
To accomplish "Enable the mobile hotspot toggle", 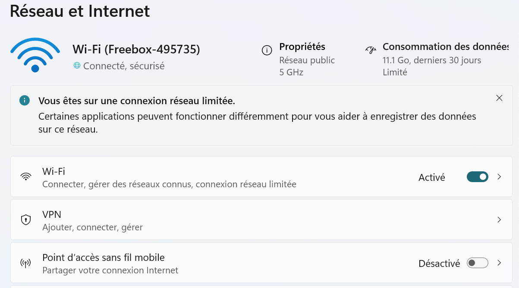I will [477, 263].
